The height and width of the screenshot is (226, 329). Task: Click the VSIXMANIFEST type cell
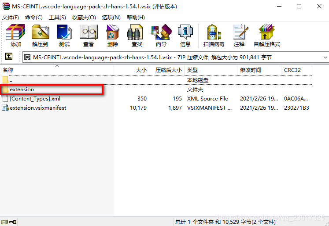coord(209,108)
